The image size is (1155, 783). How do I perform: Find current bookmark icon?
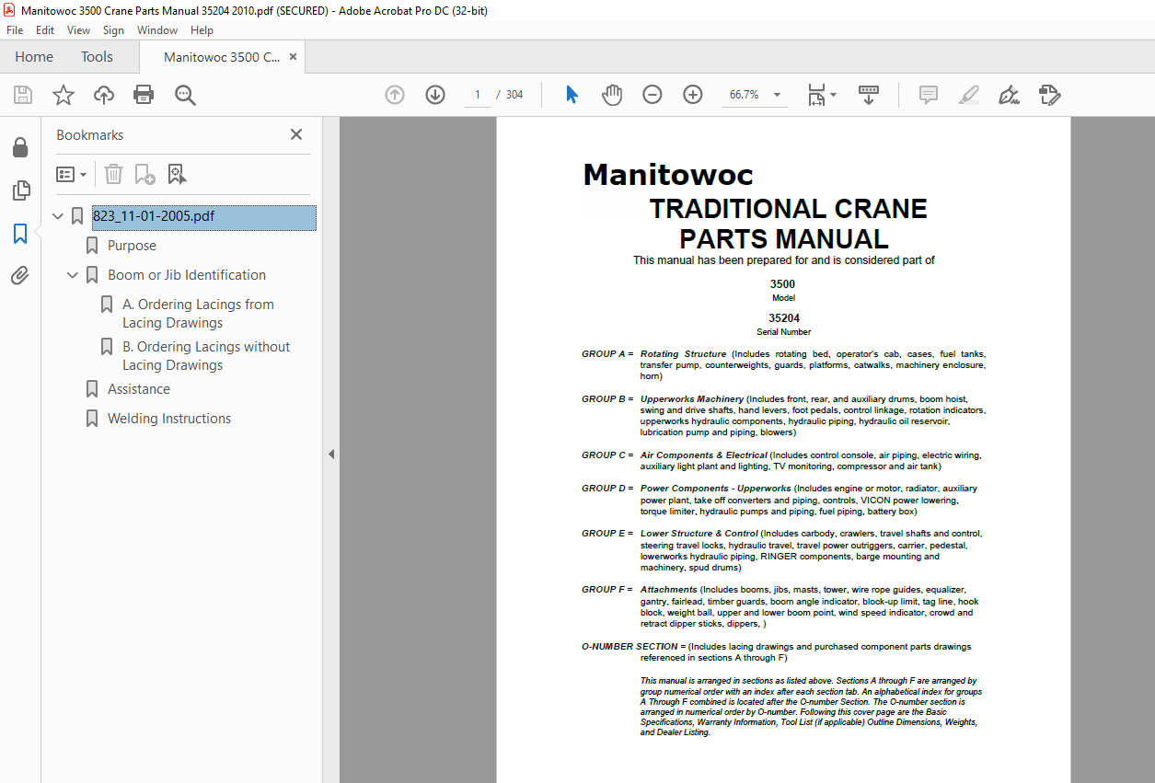[177, 174]
